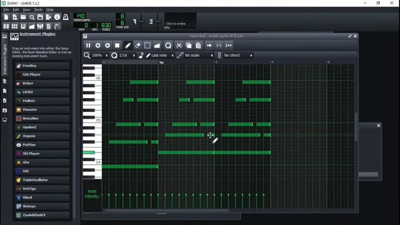Open the 1/16 quantization dropdown

127,56
